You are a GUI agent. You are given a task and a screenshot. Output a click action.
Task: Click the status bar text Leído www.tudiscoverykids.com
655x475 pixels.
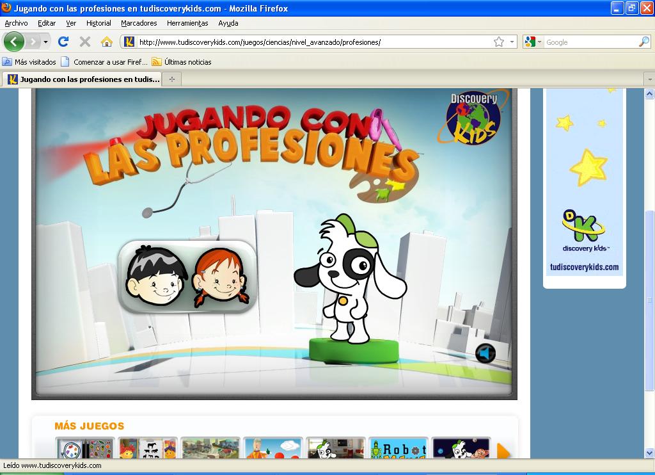(52, 465)
